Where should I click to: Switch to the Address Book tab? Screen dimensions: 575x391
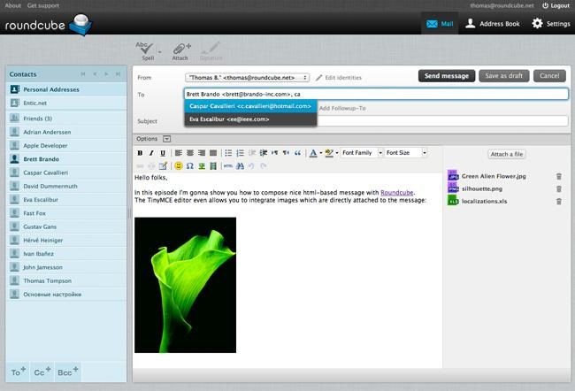[x=493, y=24]
